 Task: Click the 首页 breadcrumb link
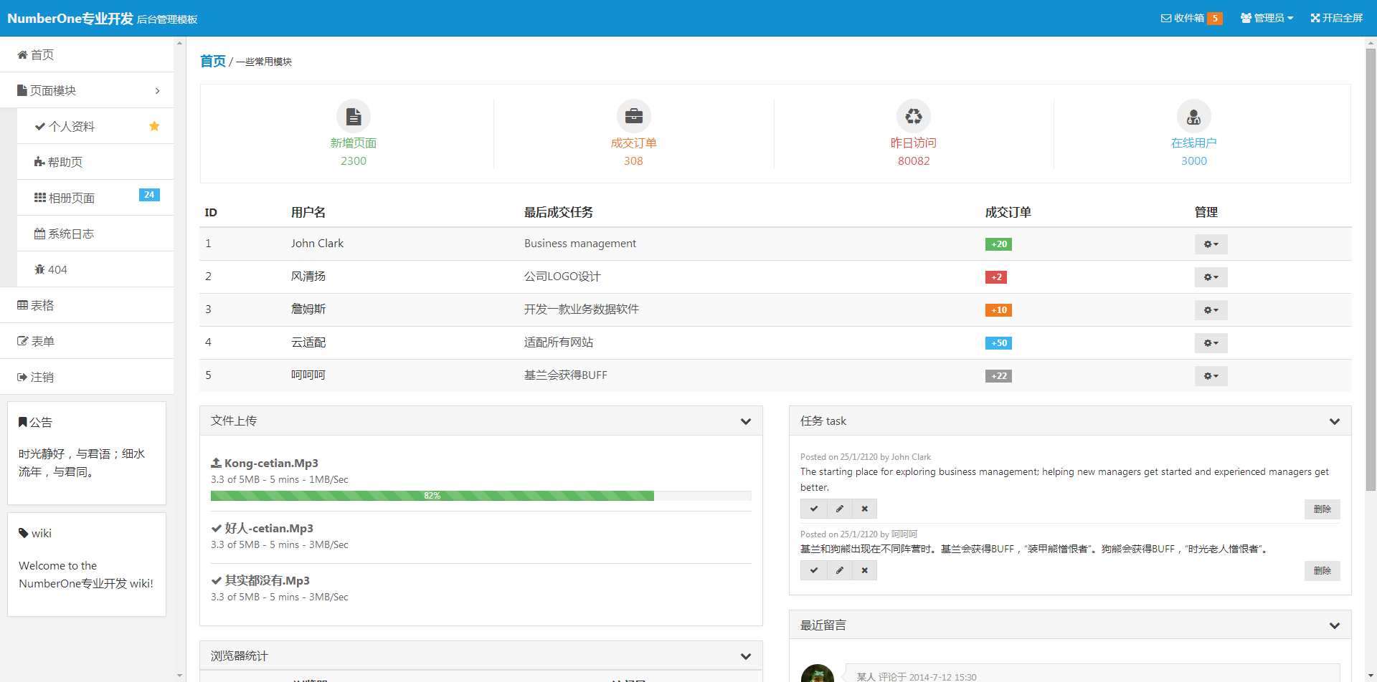(213, 61)
